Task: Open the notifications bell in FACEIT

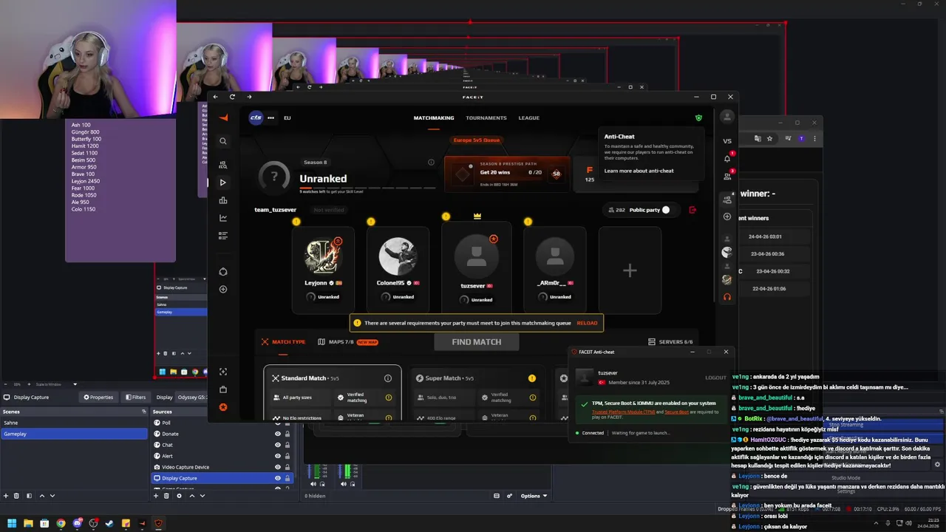Action: coord(727,158)
